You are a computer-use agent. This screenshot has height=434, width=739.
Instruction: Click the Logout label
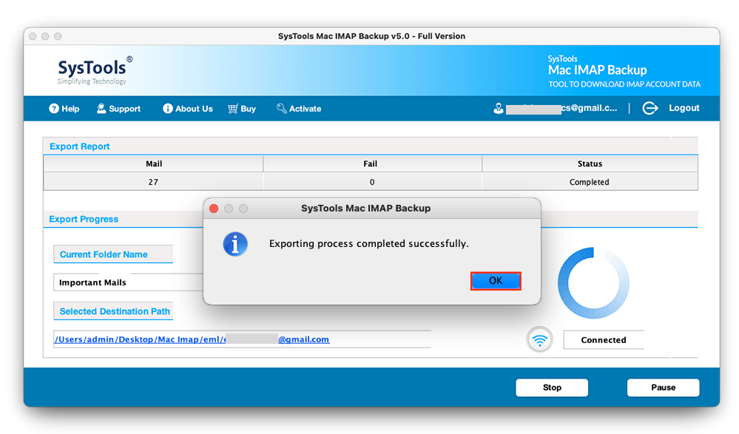pyautogui.click(x=684, y=108)
